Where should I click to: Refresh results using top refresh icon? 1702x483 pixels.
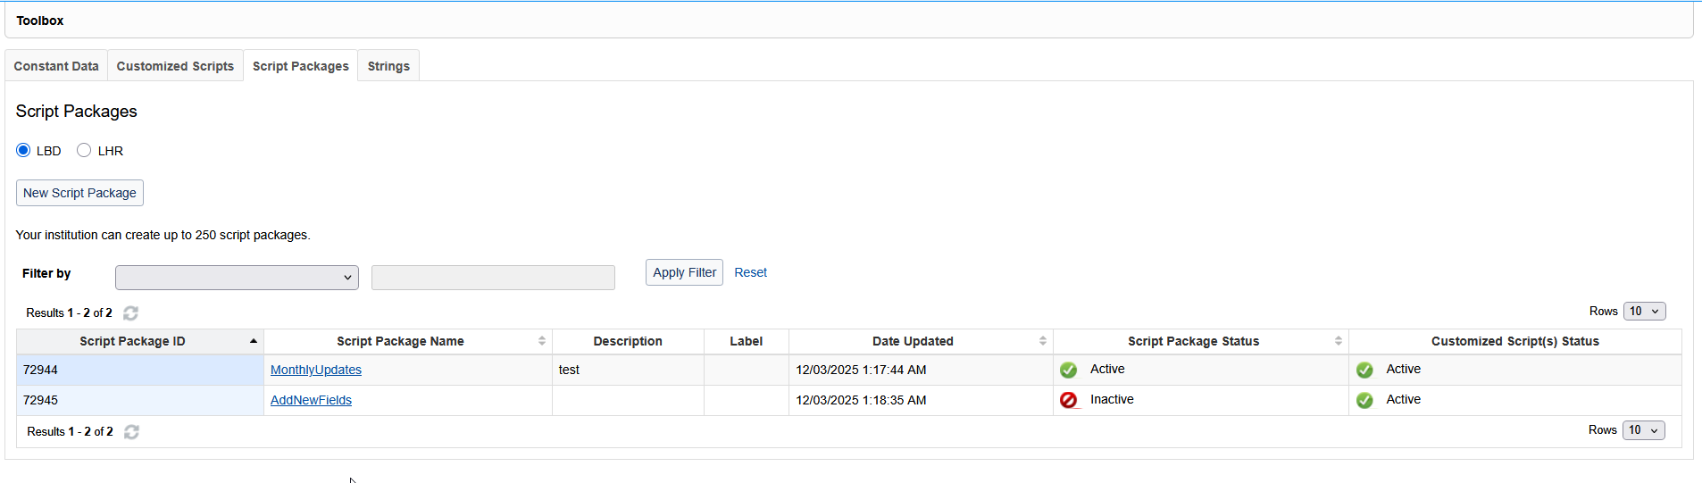(130, 313)
